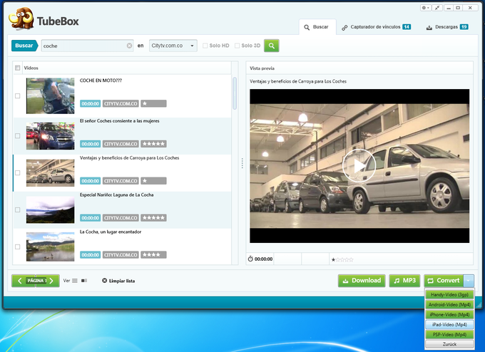The image size is (485, 352).
Task: Click the Download button
Action: pos(362,281)
